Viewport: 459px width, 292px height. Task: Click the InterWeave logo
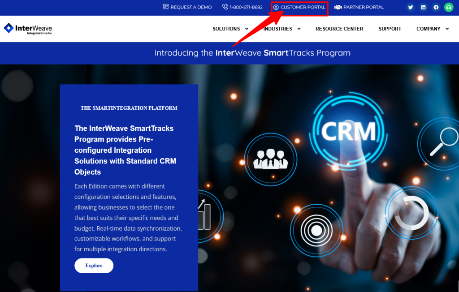28,29
